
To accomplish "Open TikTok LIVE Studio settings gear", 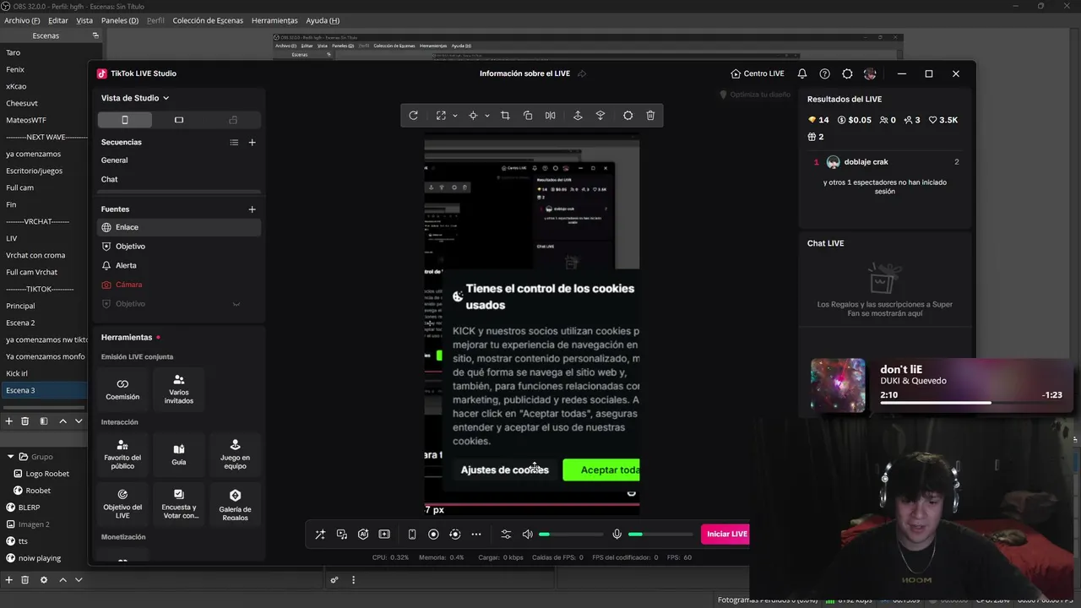I will [848, 73].
